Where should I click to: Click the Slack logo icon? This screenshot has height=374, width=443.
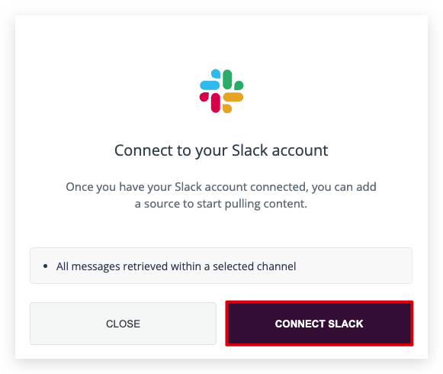point(221,91)
